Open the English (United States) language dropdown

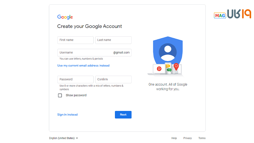(x=63, y=138)
